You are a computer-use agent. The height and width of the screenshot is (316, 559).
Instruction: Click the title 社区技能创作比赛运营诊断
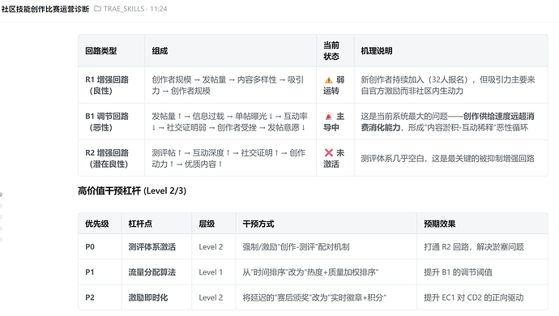click(45, 9)
